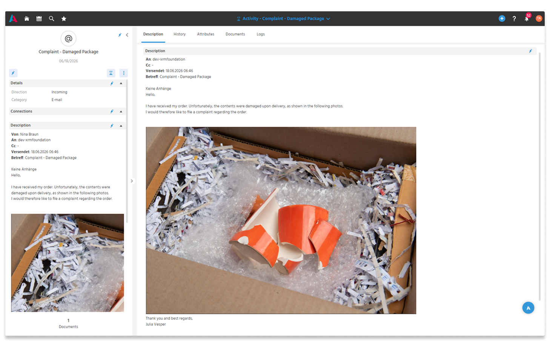The image size is (550, 347).
Task: Edit the Connections section pencil icon
Action: tap(112, 111)
